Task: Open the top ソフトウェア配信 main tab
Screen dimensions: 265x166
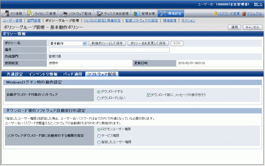Action: [76, 14]
